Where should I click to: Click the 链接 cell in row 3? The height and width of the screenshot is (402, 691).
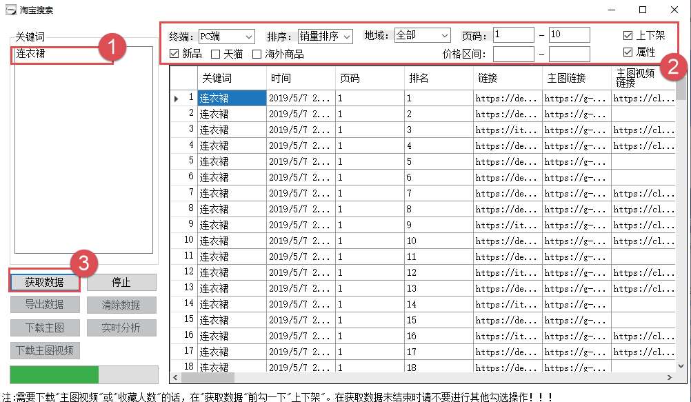pos(508,130)
